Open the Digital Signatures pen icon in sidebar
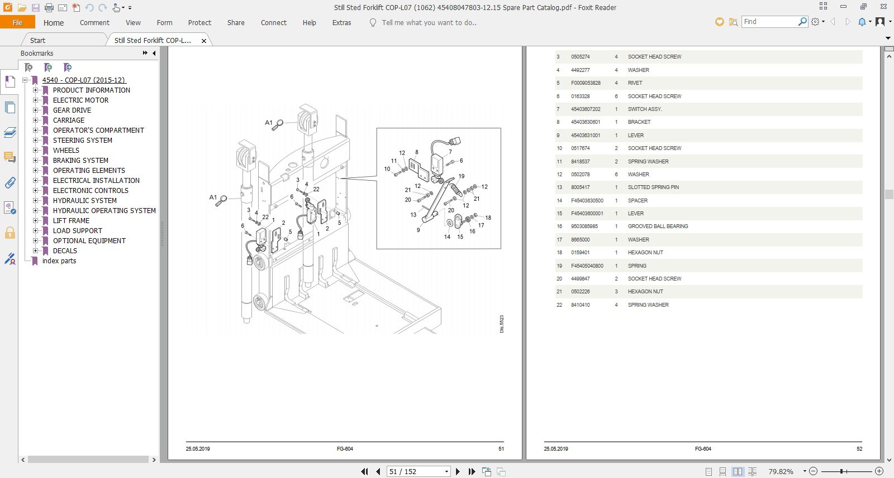This screenshot has height=478, width=894. [x=9, y=258]
